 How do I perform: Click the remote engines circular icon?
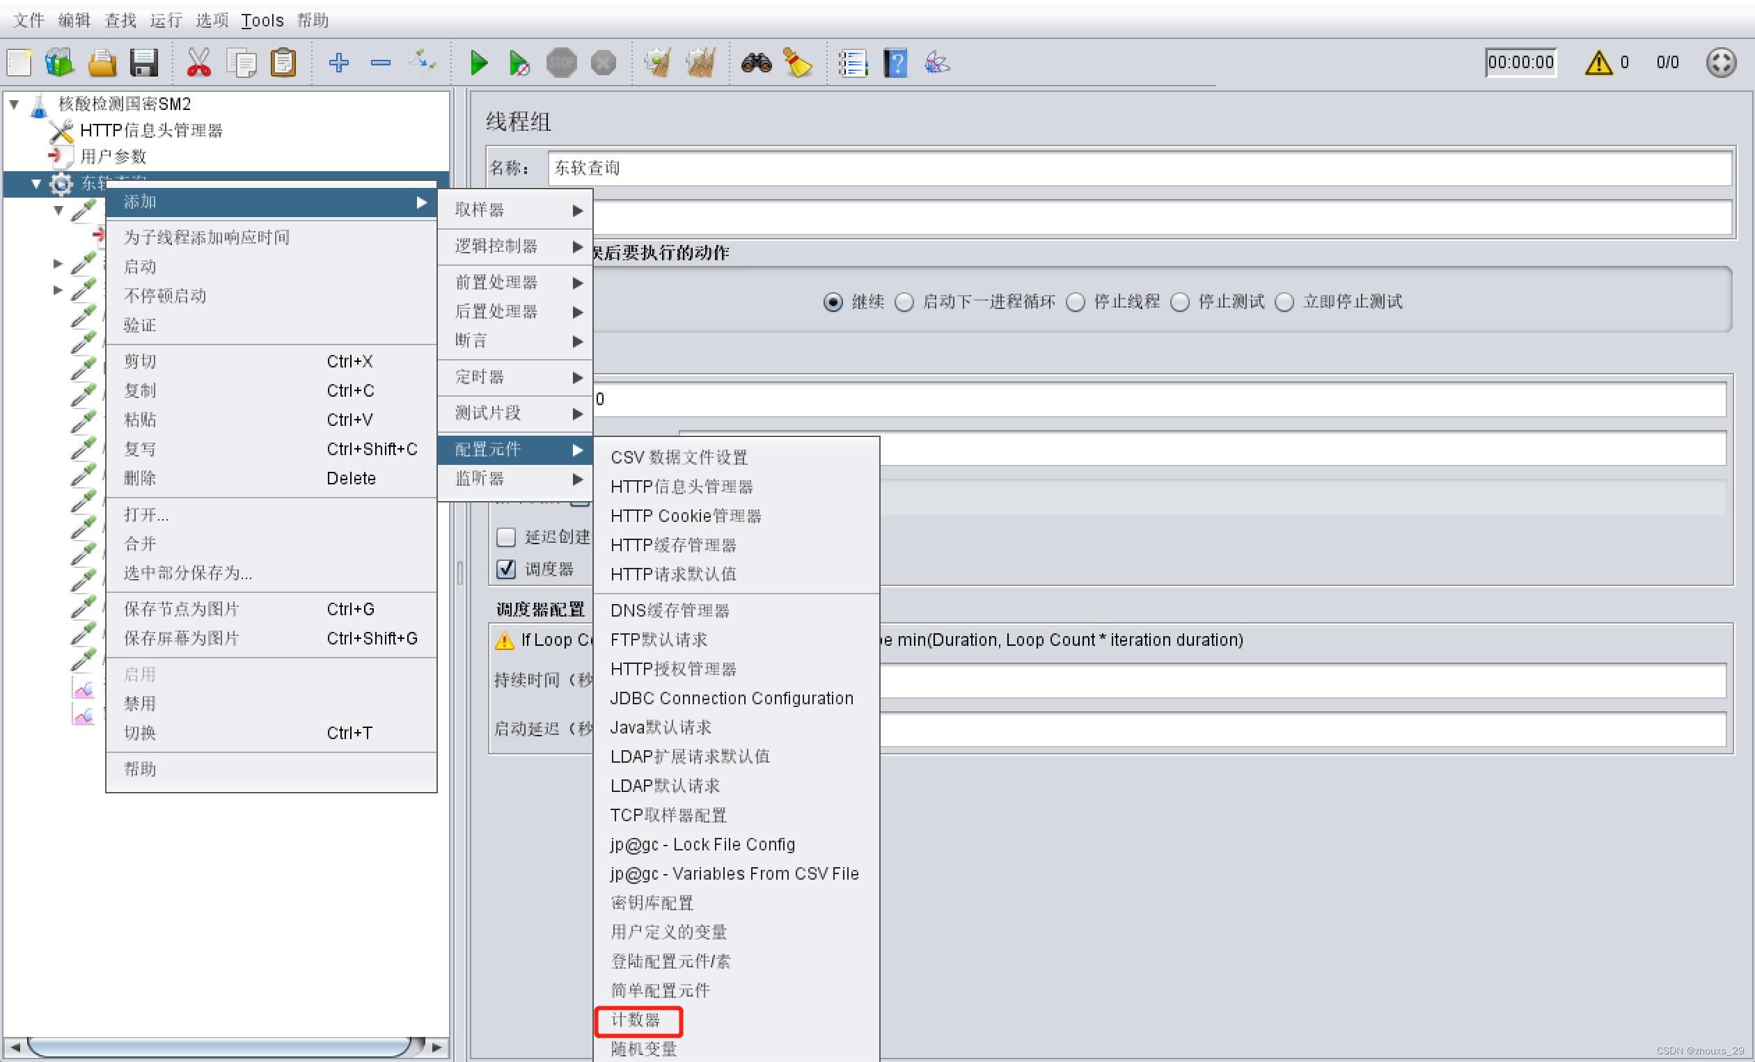click(x=1722, y=63)
